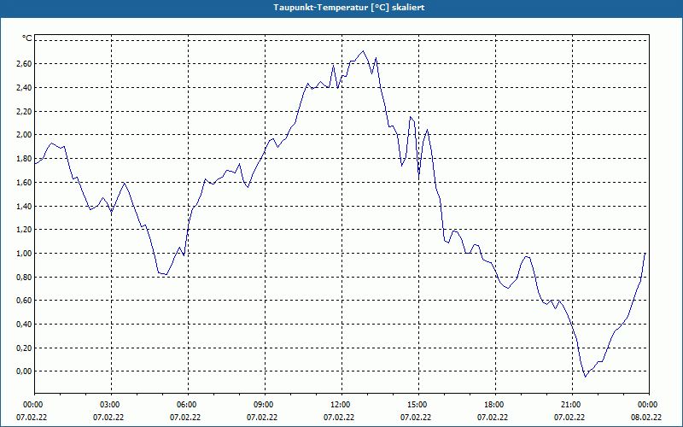
Task: Click the °C unit label
Action: click(27, 38)
